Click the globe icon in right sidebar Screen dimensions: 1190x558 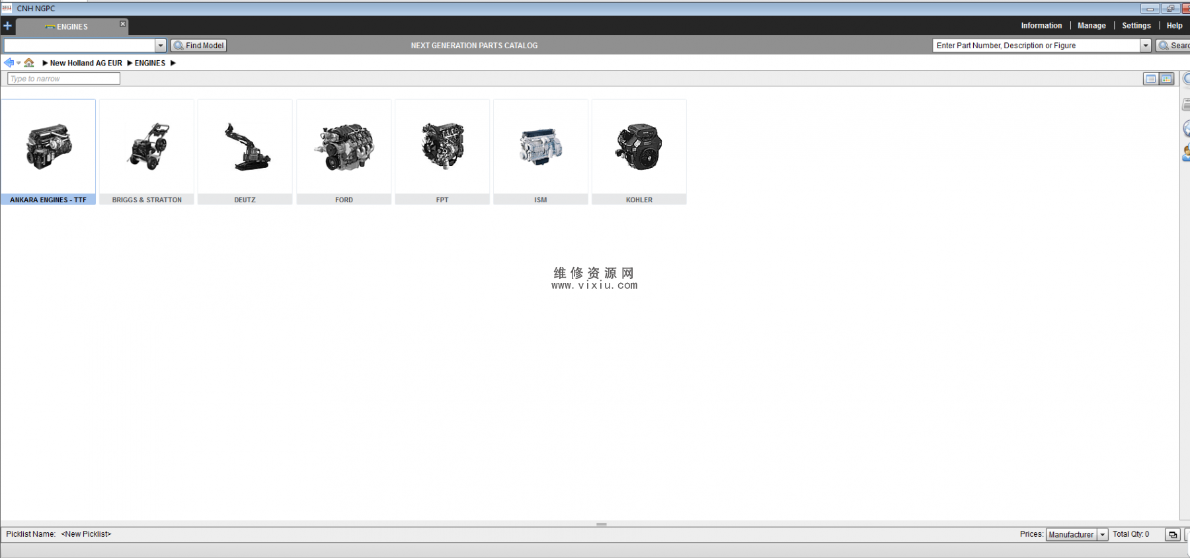point(1186,129)
